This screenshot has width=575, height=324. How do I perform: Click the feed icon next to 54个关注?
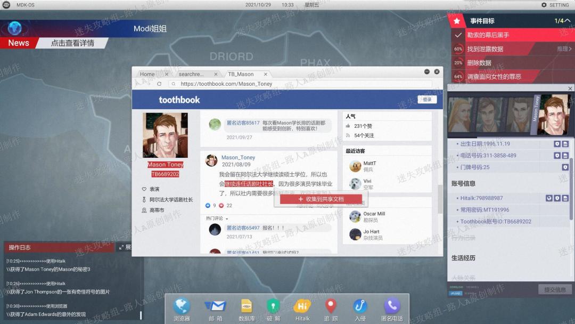click(x=348, y=135)
